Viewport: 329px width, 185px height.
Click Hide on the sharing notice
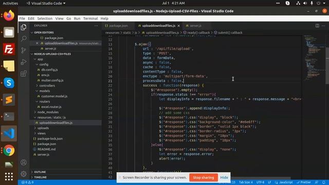point(224,177)
